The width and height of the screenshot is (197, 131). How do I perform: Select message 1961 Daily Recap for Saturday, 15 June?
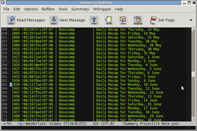(87, 104)
